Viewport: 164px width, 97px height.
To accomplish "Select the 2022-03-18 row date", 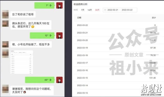I will [x=82, y=55].
